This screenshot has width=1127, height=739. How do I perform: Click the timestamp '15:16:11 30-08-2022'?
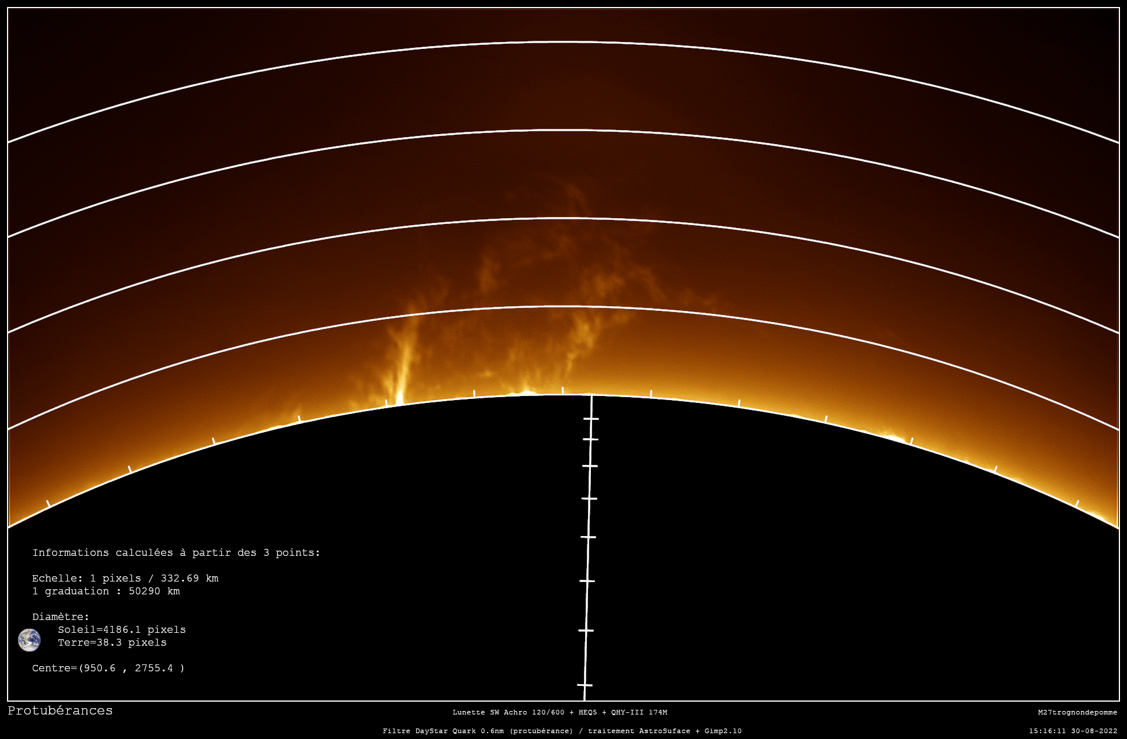[1073, 731]
